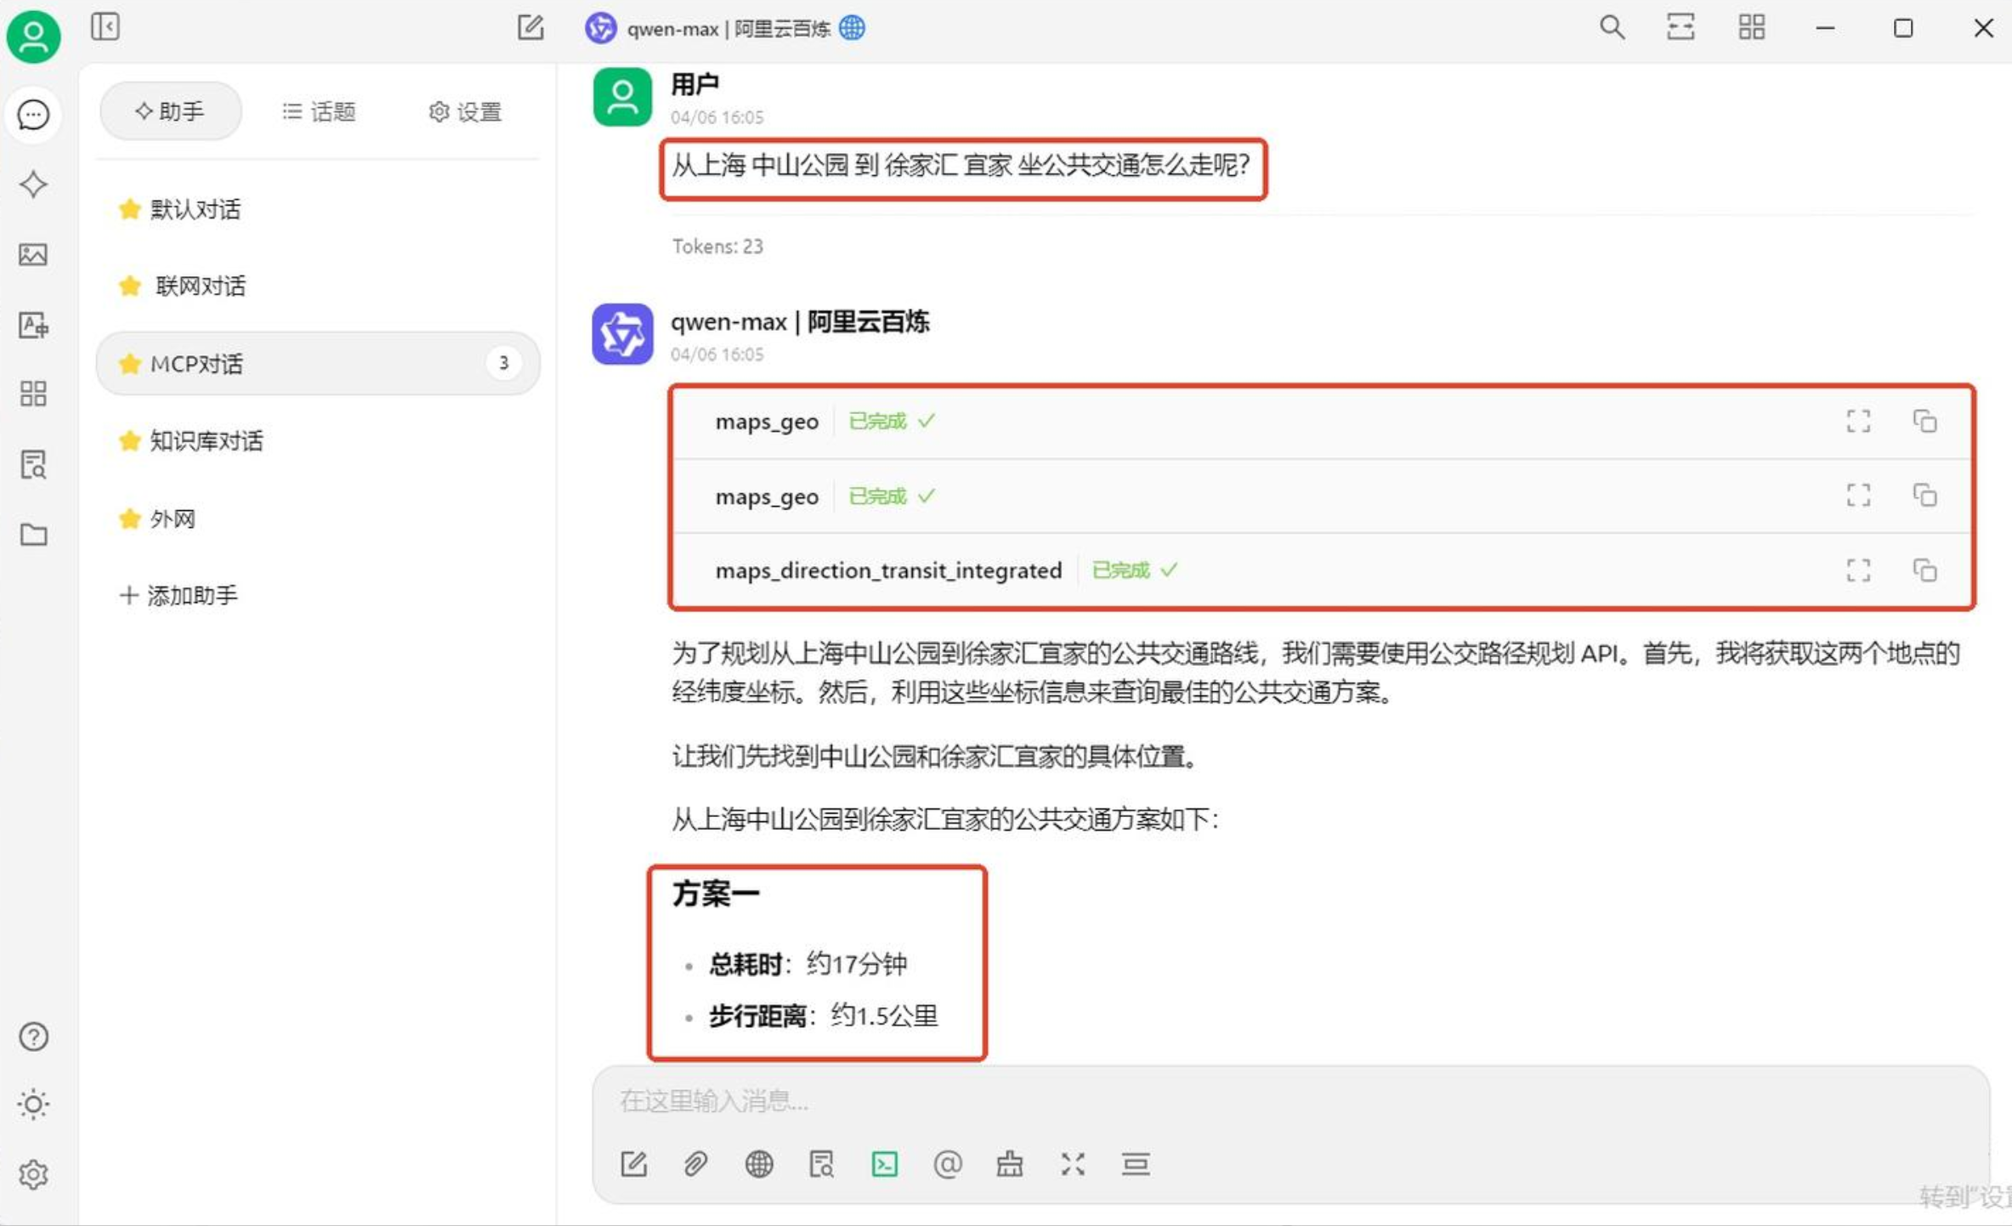Switch to the 助手 tab
This screenshot has width=2012, height=1226.
click(170, 111)
